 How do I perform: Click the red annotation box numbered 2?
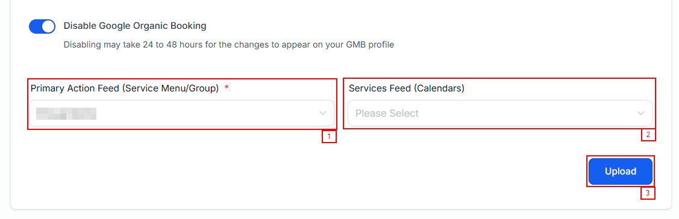pos(648,135)
